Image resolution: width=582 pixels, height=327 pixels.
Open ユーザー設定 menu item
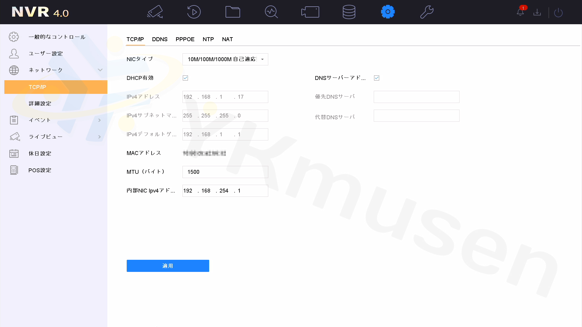click(x=46, y=54)
